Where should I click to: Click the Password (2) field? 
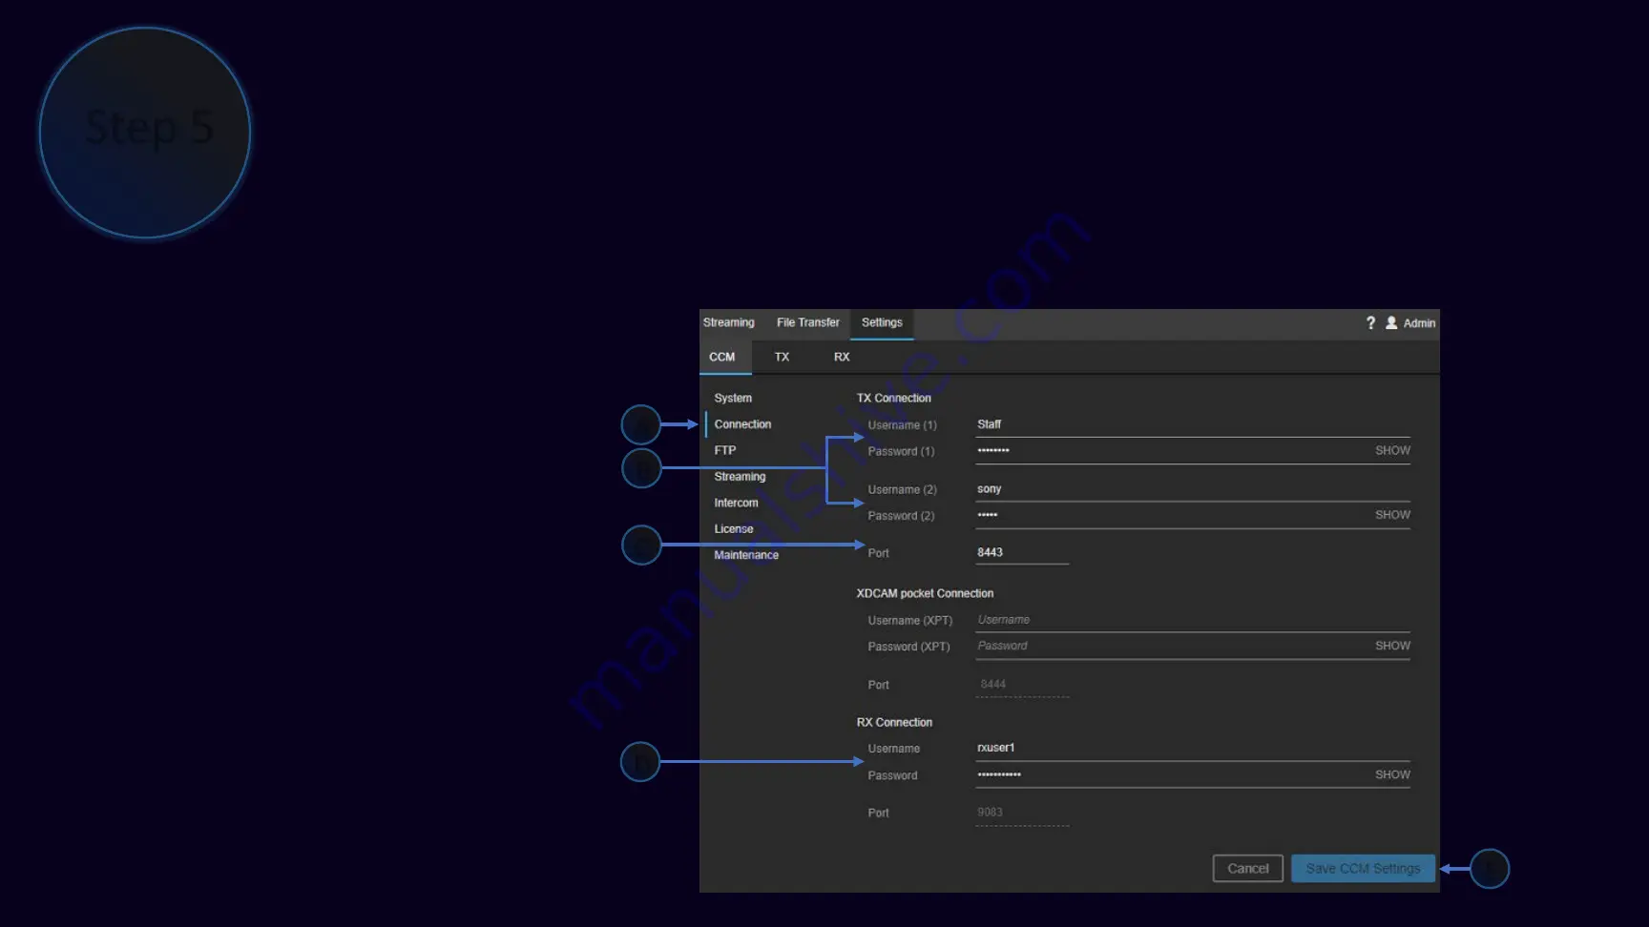[1171, 515]
